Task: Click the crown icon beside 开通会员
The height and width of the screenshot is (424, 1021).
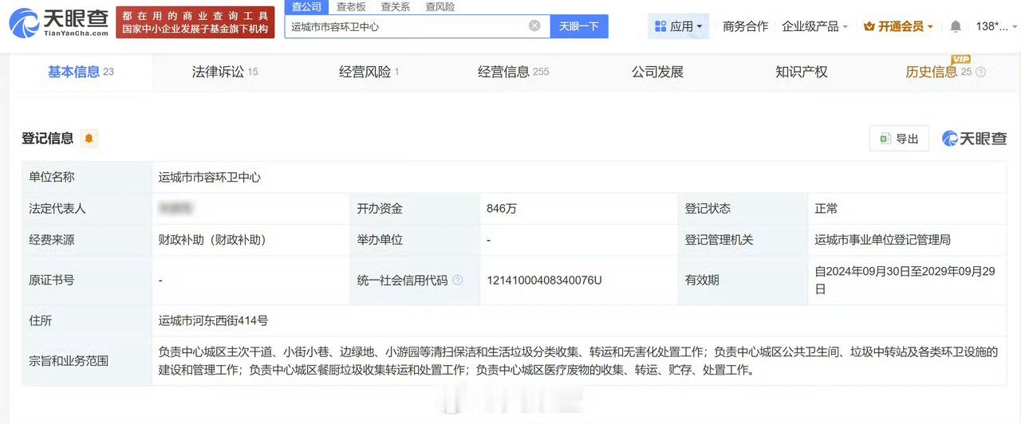Action: (x=869, y=26)
